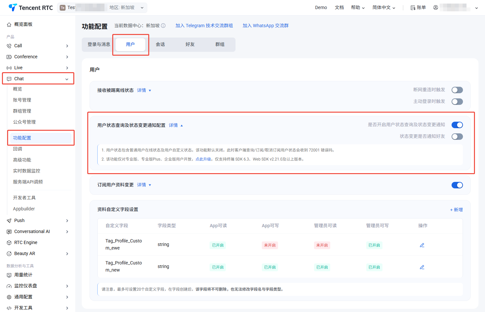485x312 pixels.
Task: Switch to the 好友 tab
Action: (x=190, y=44)
